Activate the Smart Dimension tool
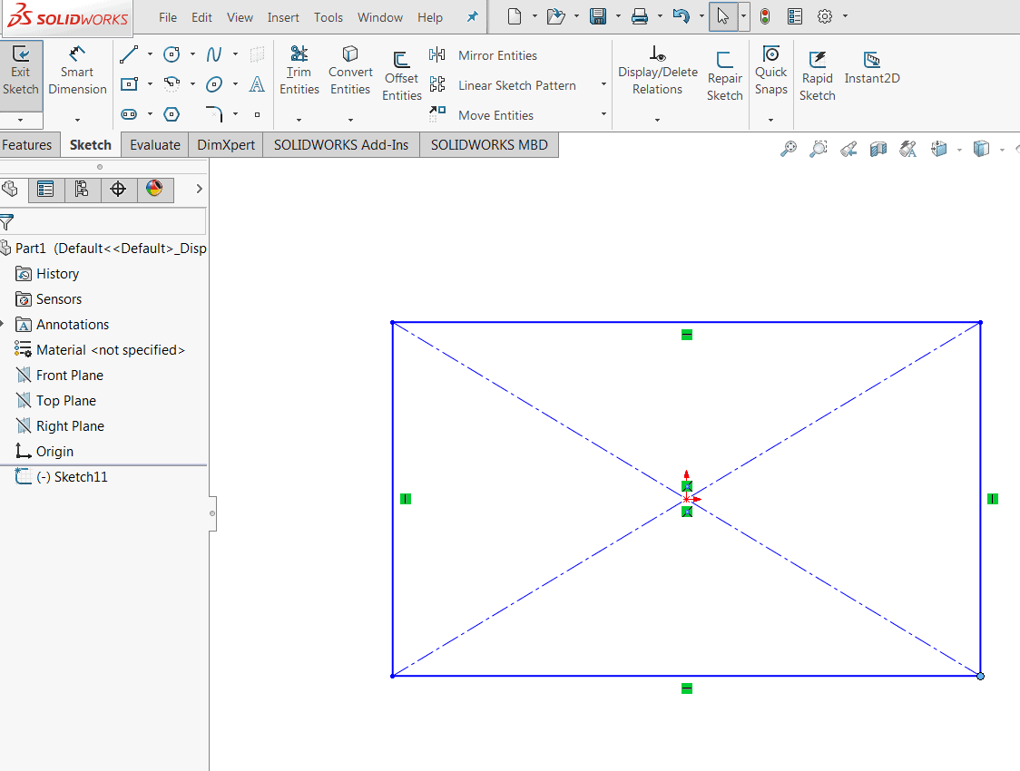 [77, 72]
